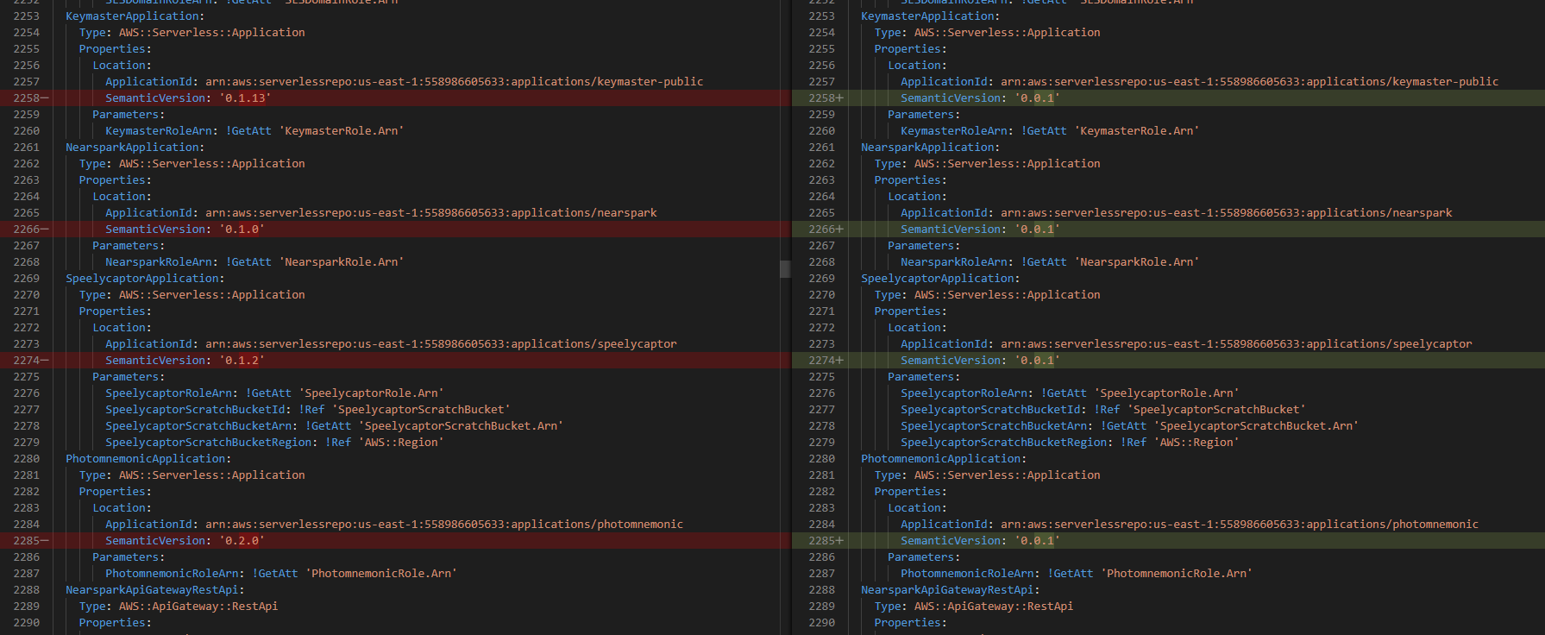Click the applications/photomnemonic ARN in left pane

point(444,525)
